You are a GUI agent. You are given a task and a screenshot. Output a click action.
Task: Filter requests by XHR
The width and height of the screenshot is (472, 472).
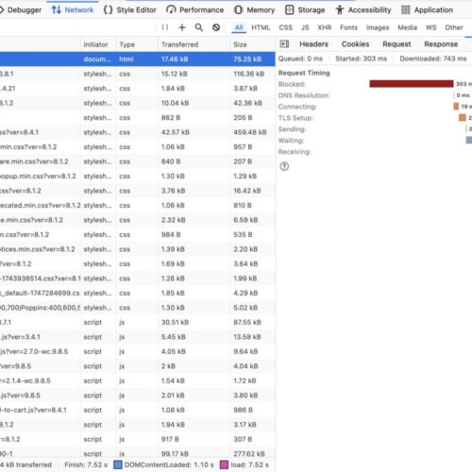coord(325,27)
